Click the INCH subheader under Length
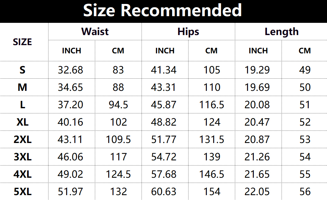Image resolution: width=327 pixels, height=200 pixels. pyautogui.click(x=258, y=51)
